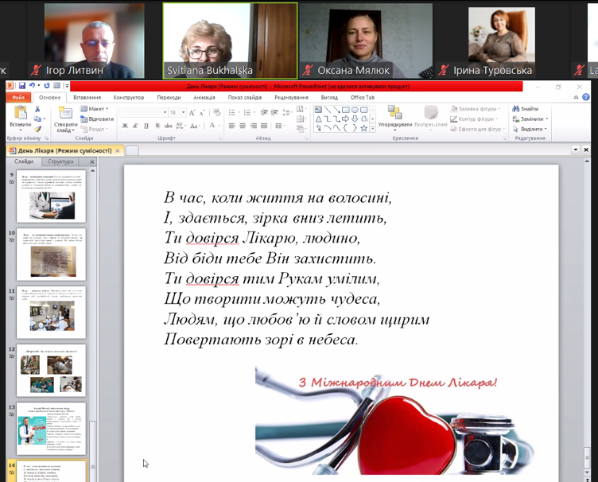Image resolution: width=598 pixels, height=482 pixels.
Task: Open the Change Case (Aa) dropdown
Action: pos(194,126)
